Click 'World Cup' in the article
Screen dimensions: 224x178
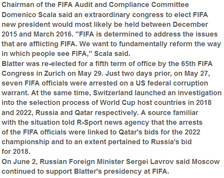click(117, 103)
